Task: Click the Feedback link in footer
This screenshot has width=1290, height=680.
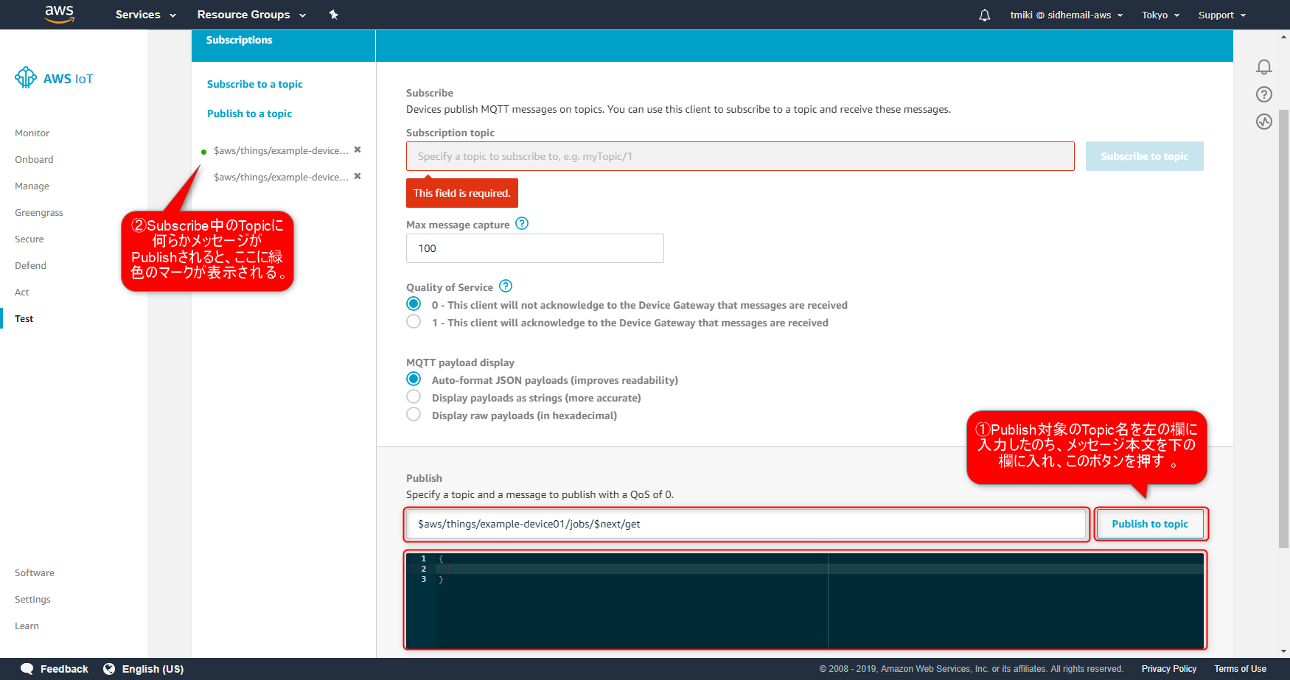Action: click(64, 669)
